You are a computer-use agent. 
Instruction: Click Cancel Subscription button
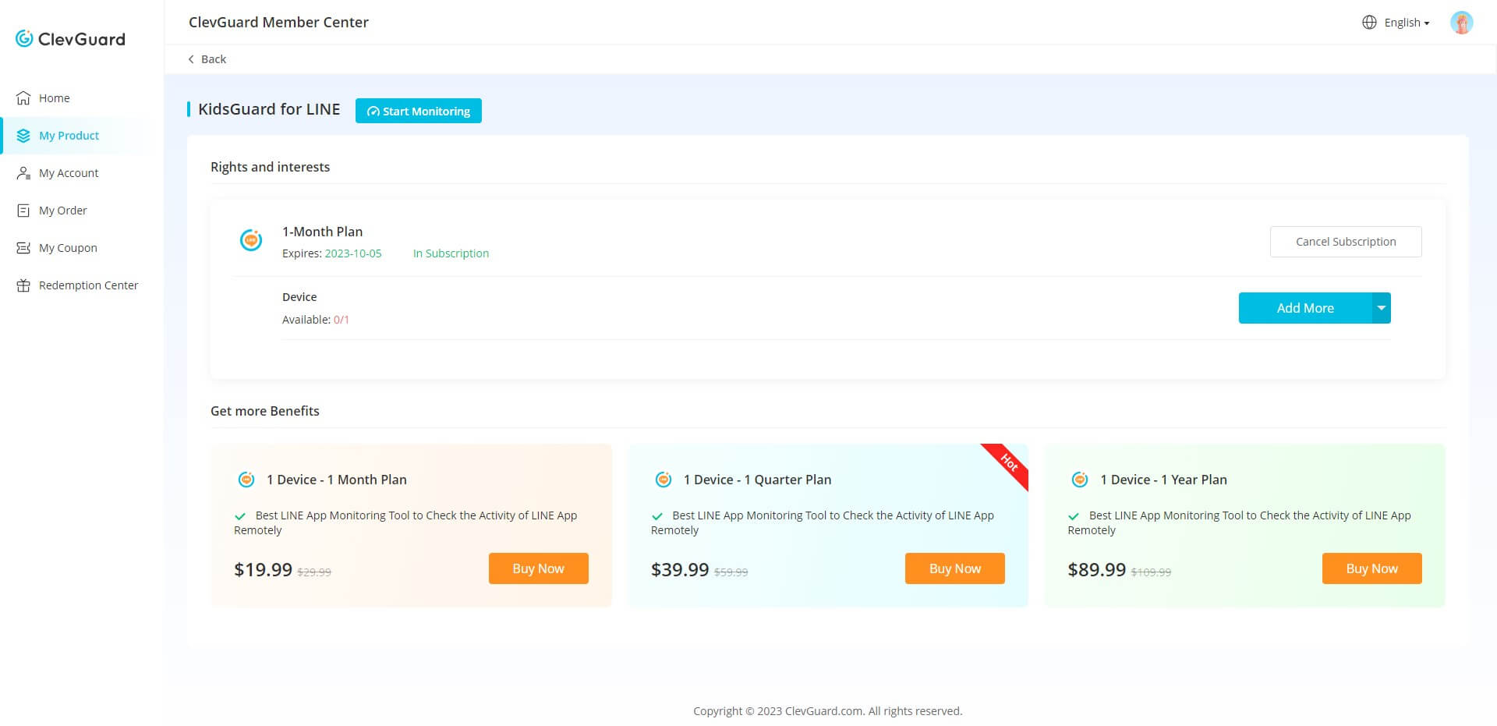(1346, 242)
